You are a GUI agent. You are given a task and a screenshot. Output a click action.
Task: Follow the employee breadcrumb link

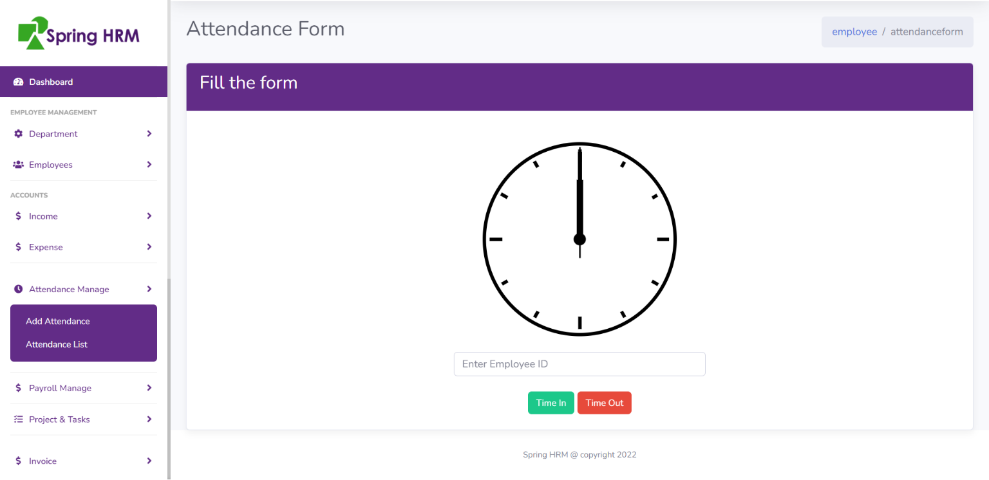[x=854, y=32]
